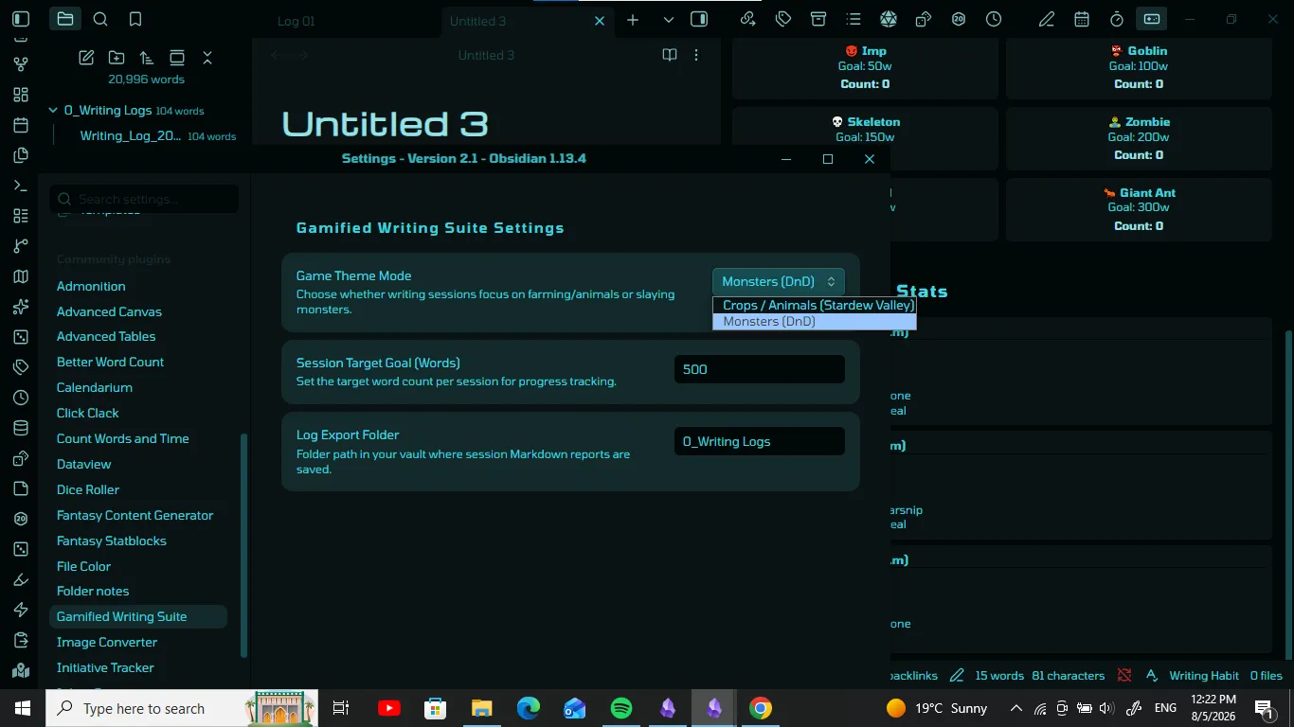1294x727 pixels.
Task: Open a new tab with plus button
Action: 633,20
